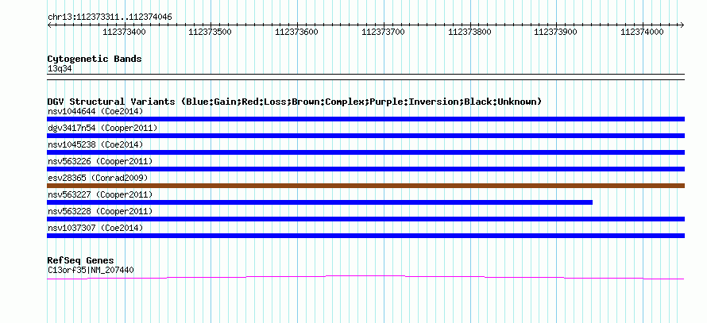Select the shorter blue bar for nsv563227
707x323 pixels.
[319, 202]
